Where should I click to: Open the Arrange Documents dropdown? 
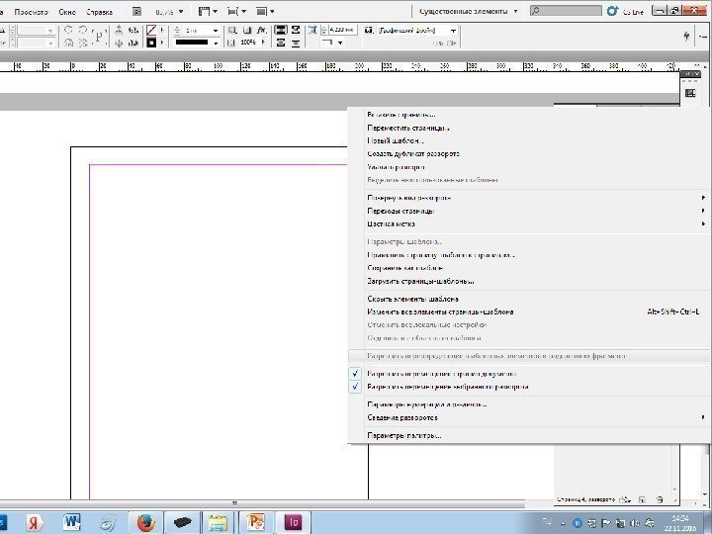265,11
